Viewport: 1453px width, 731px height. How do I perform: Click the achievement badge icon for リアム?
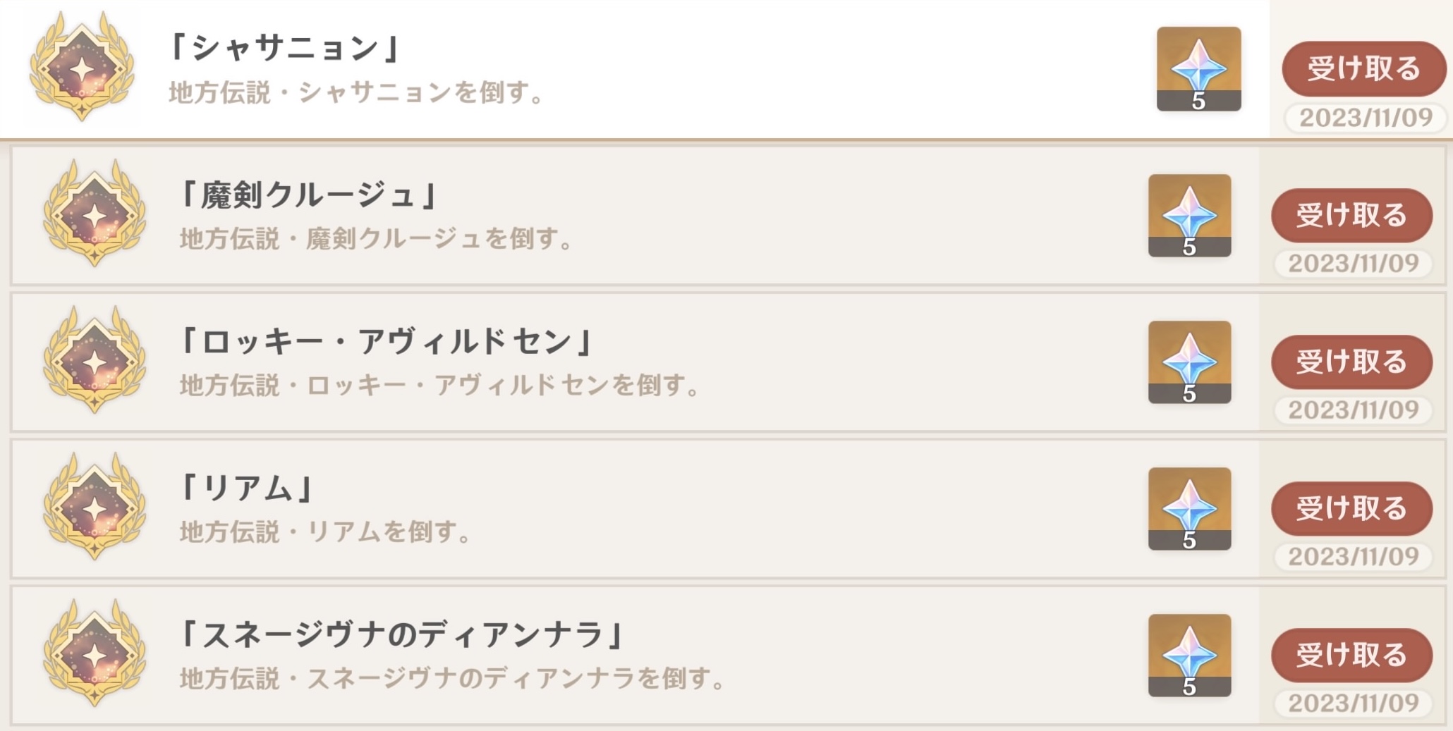(x=95, y=508)
